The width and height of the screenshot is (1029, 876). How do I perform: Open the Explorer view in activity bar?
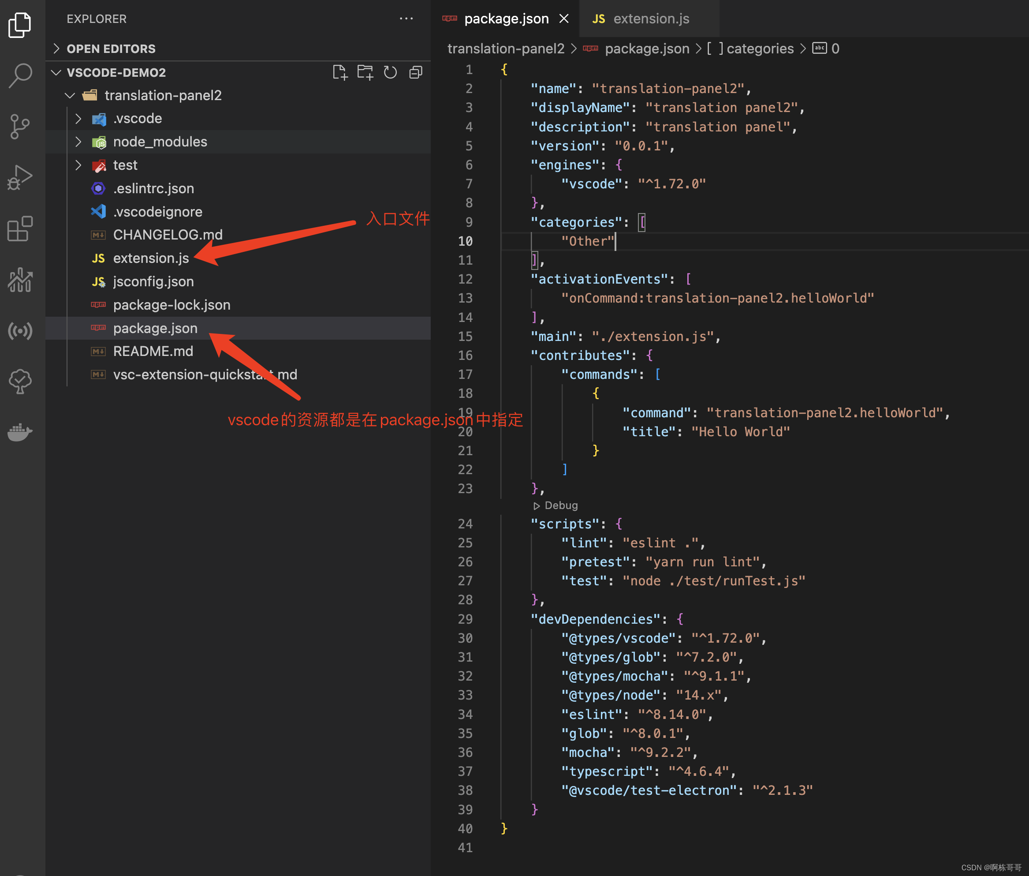tap(20, 25)
